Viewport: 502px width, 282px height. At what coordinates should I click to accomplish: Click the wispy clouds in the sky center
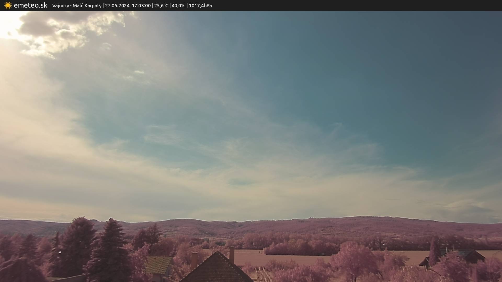(x=235, y=141)
